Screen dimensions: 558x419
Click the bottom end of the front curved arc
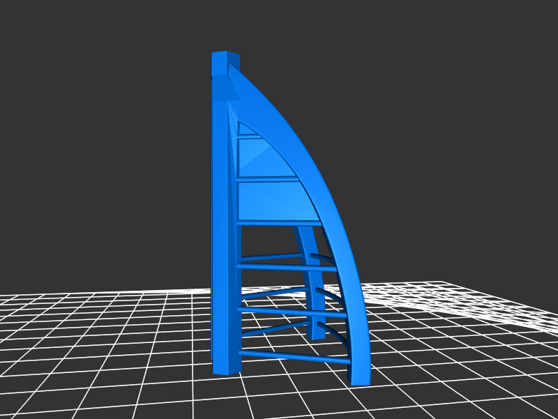point(359,376)
